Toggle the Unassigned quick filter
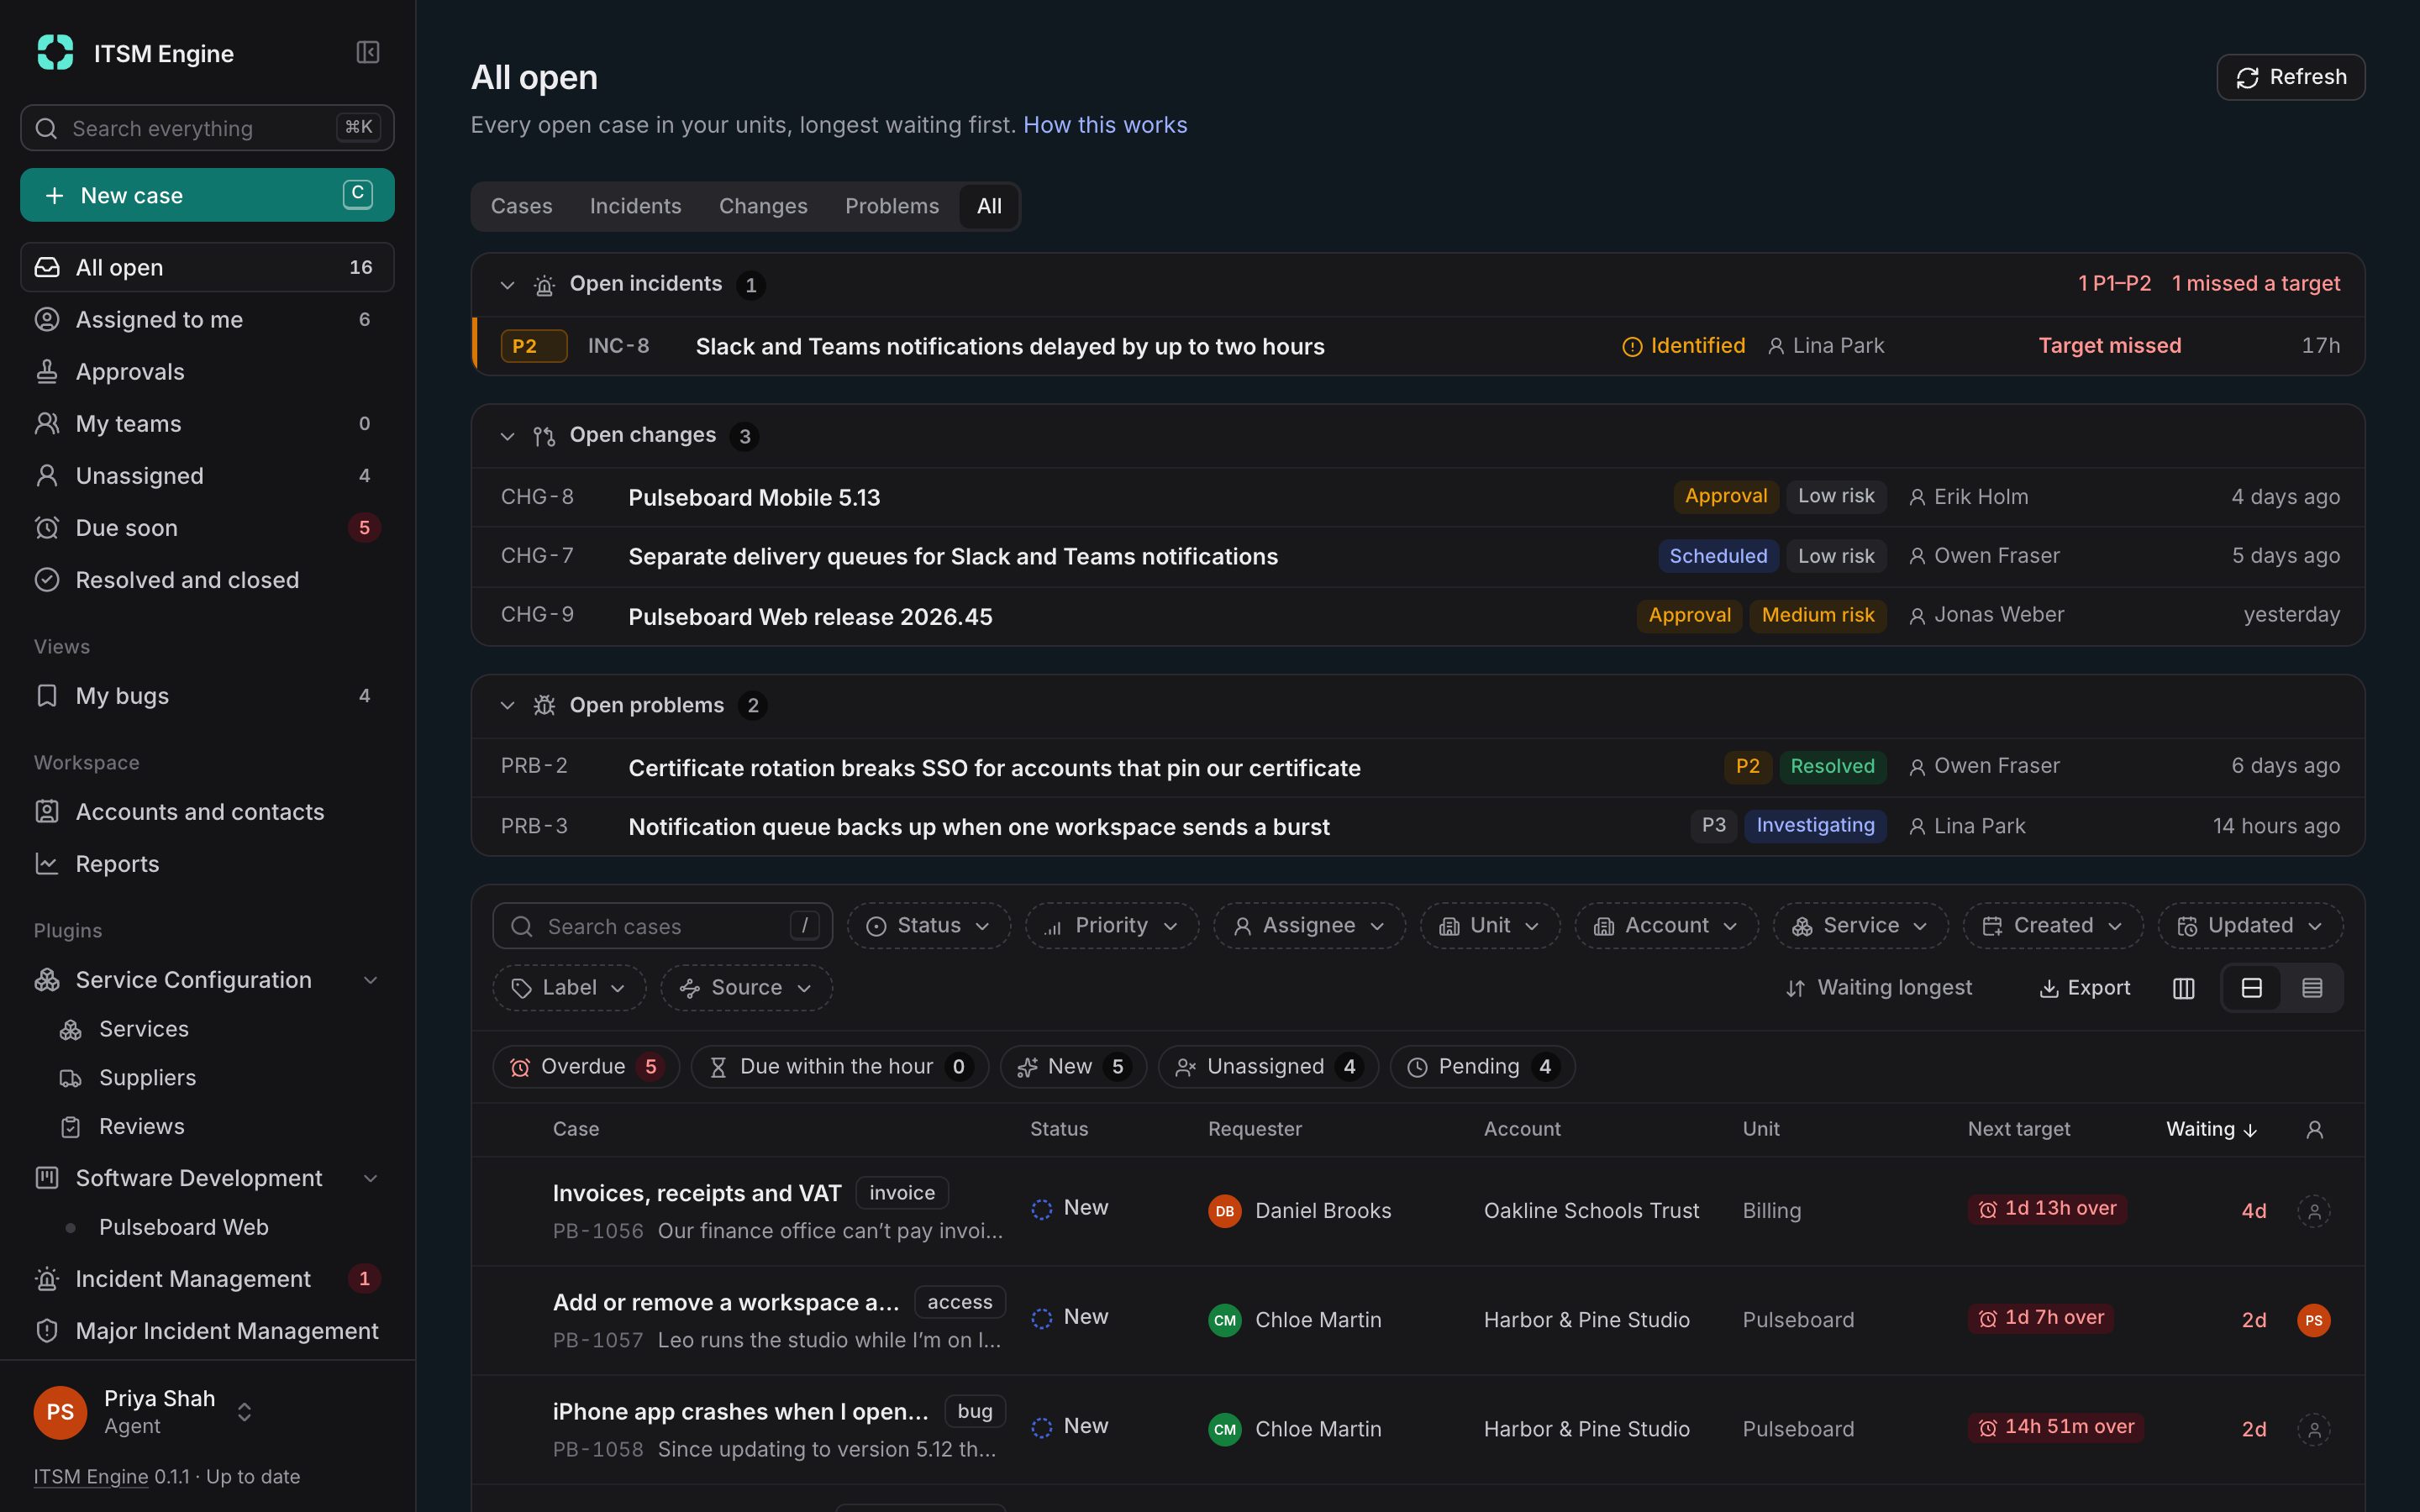The width and height of the screenshot is (2420, 1512). pos(1268,1067)
